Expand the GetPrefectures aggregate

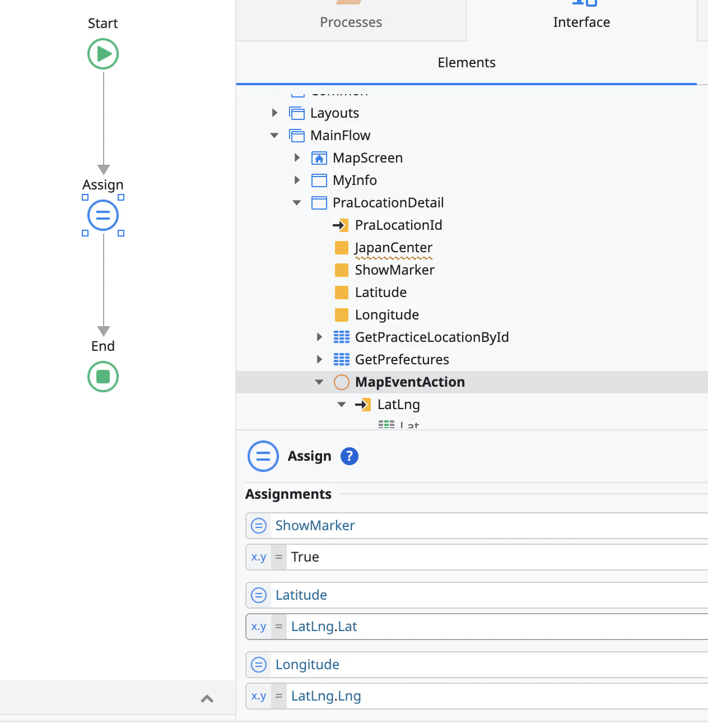click(x=319, y=359)
